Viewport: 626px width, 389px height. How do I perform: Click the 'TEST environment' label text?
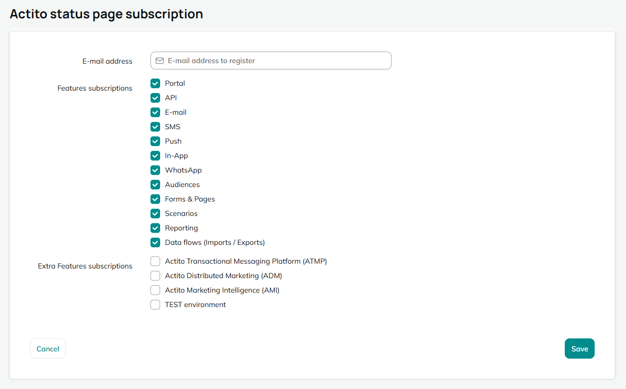pos(195,305)
